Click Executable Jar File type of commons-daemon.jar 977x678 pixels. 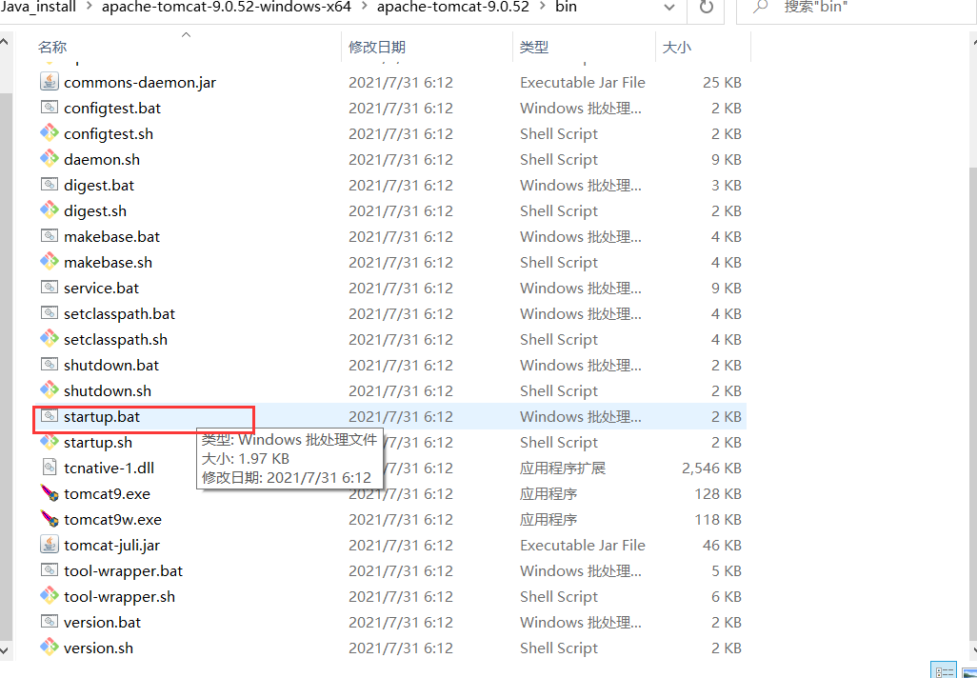pos(583,82)
